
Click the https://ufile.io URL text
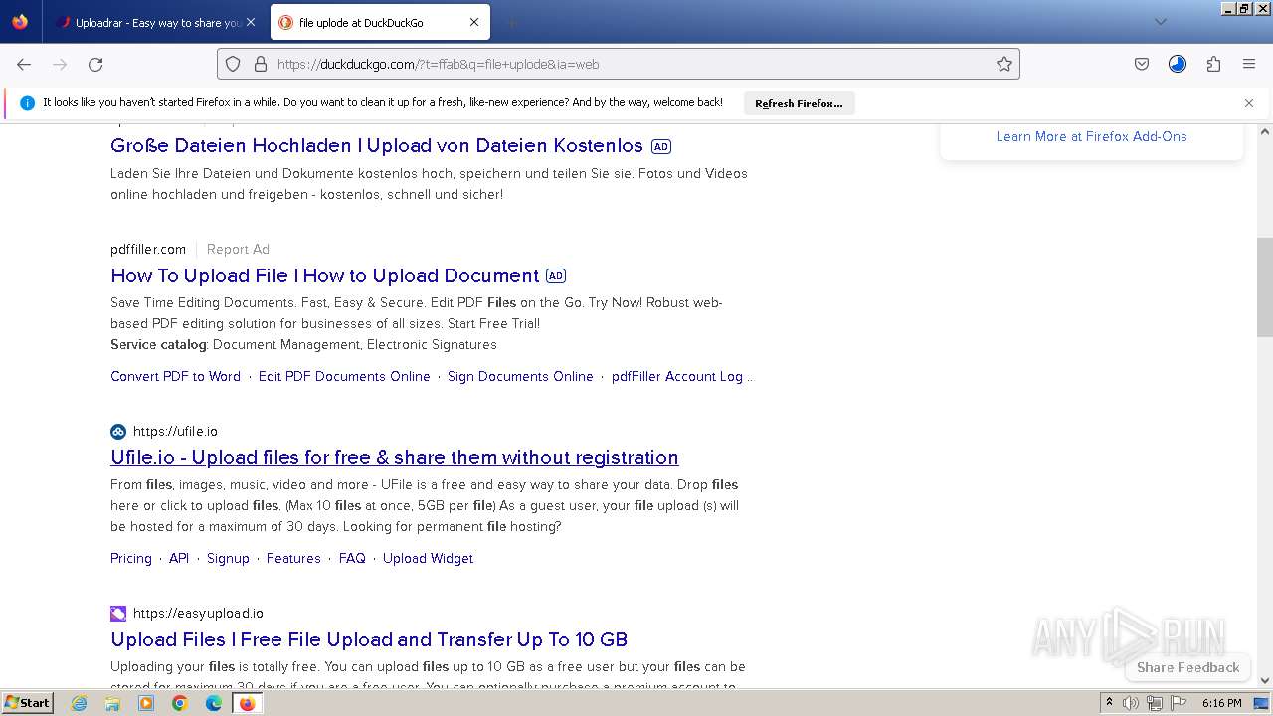[x=175, y=432]
